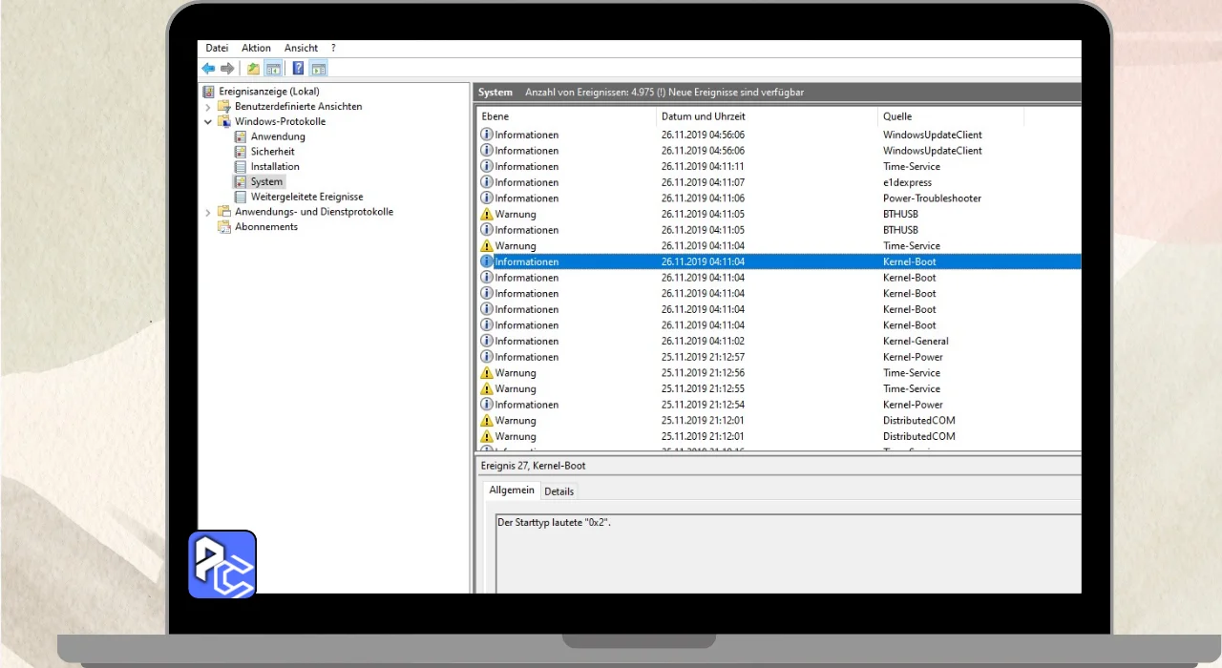Sort events by Datum und Uhrzeit column

coord(703,116)
